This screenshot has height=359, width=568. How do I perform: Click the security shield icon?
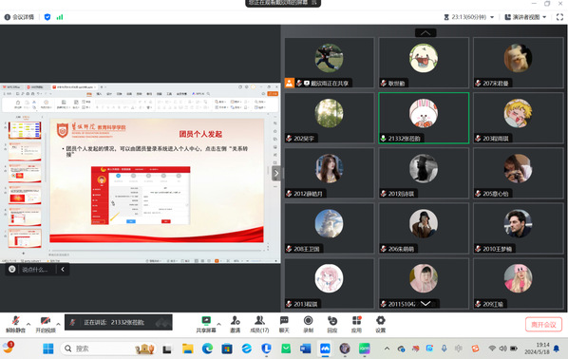tap(47, 17)
